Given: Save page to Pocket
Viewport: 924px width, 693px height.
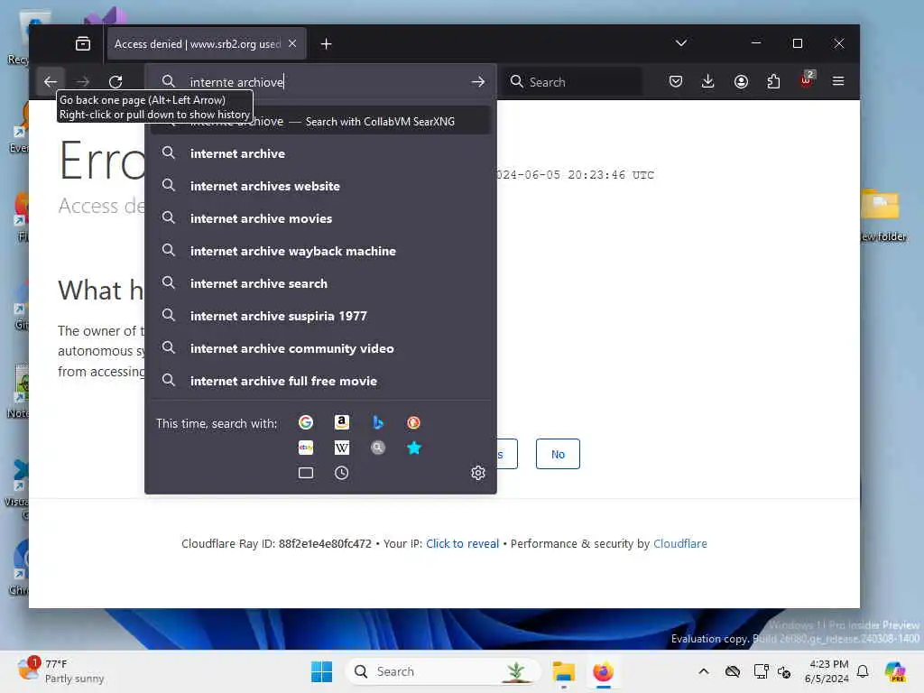Looking at the screenshot, I should click(675, 81).
